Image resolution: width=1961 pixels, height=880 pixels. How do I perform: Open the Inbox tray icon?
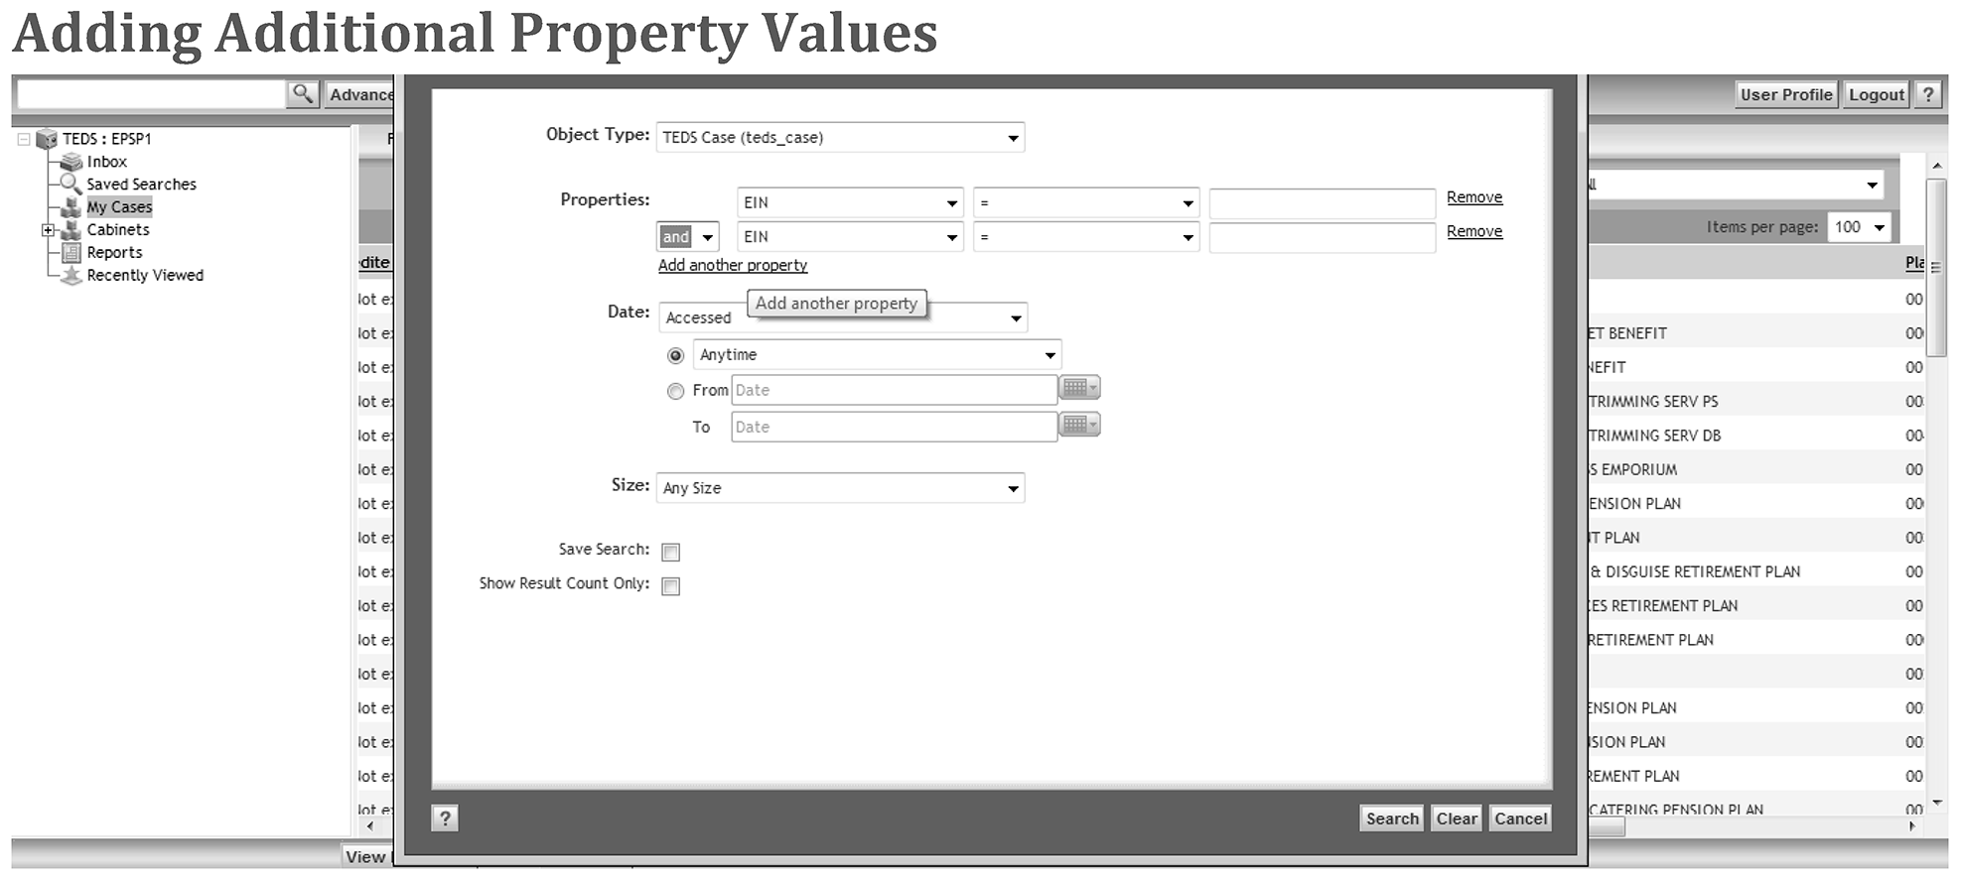[71, 162]
